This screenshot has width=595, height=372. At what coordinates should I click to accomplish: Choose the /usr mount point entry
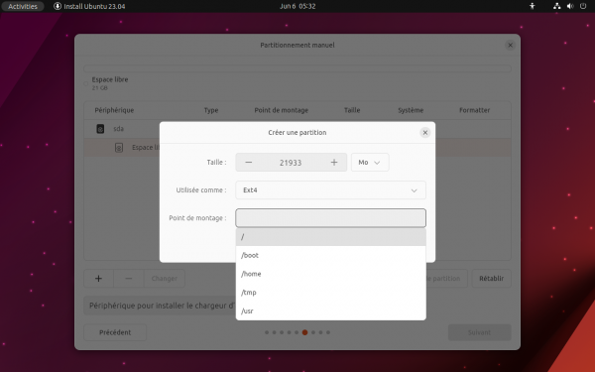(x=330, y=310)
